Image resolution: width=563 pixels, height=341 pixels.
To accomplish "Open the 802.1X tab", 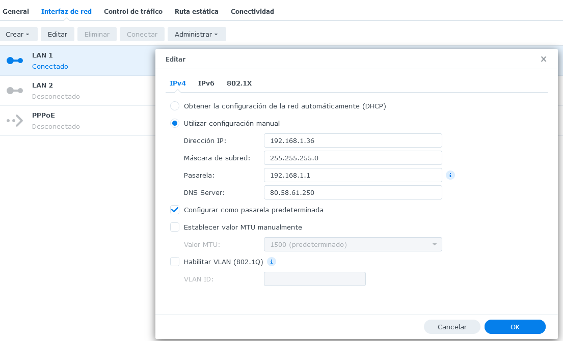I will point(239,83).
